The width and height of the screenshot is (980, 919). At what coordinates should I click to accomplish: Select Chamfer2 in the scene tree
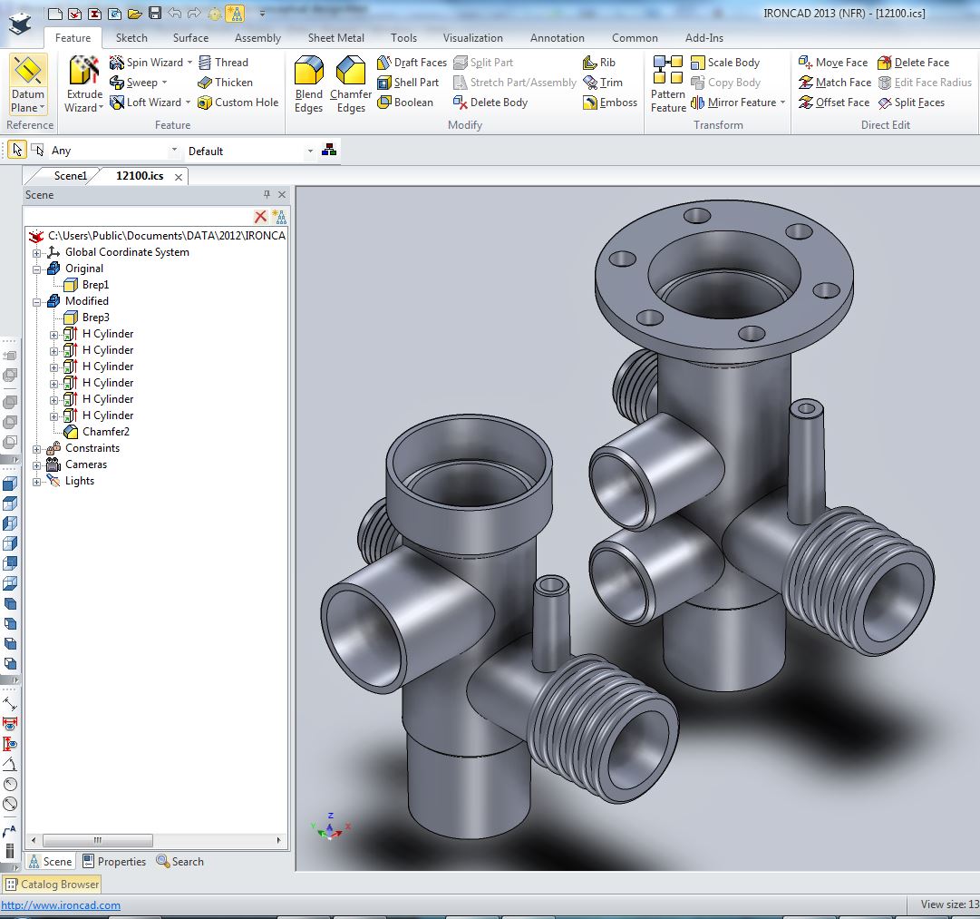tap(105, 432)
